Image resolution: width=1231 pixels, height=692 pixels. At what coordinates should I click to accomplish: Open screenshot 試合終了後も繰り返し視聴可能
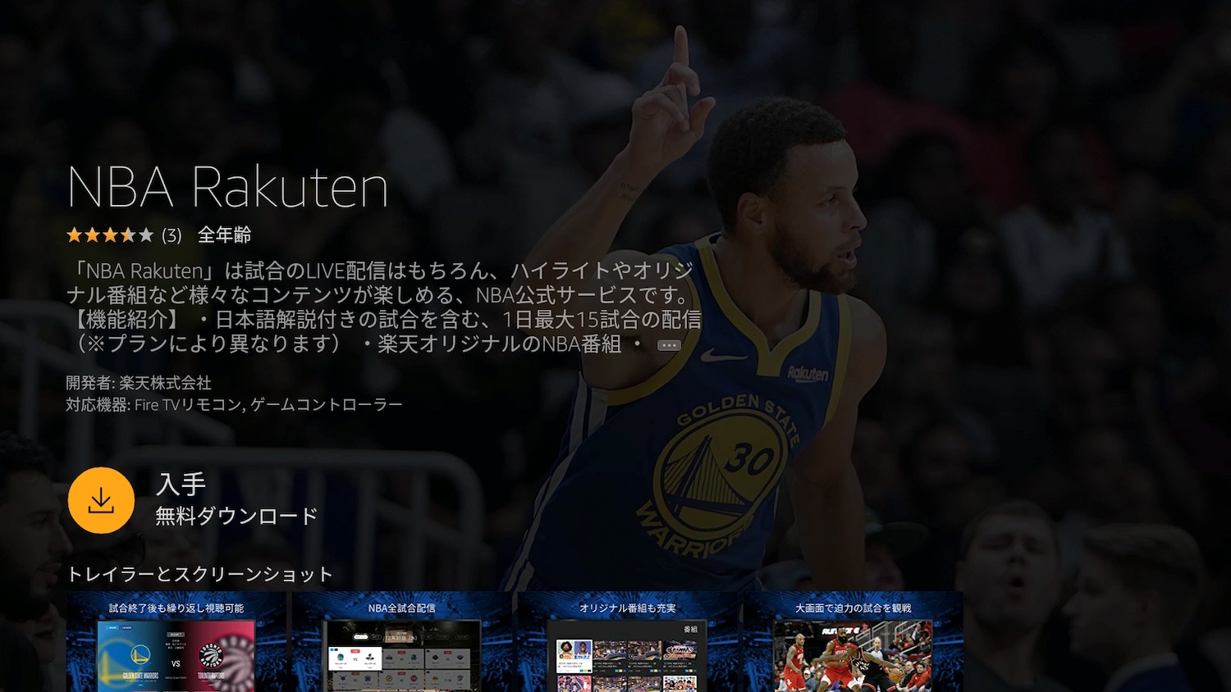tap(176, 642)
